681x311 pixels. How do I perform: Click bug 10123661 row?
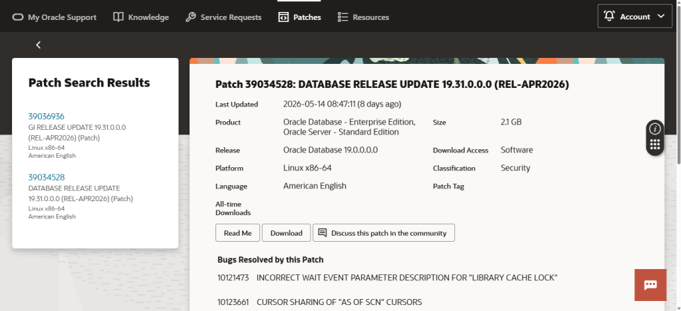pos(320,302)
